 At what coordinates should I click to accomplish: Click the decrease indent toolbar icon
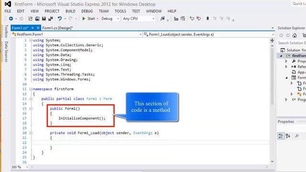pyautogui.click(x=176, y=19)
